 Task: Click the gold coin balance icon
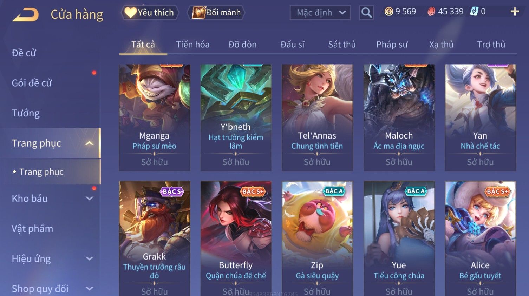[388, 12]
